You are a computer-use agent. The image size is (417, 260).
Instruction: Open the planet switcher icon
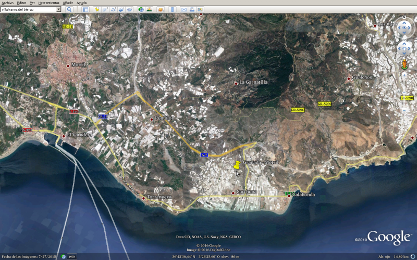coord(161,9)
